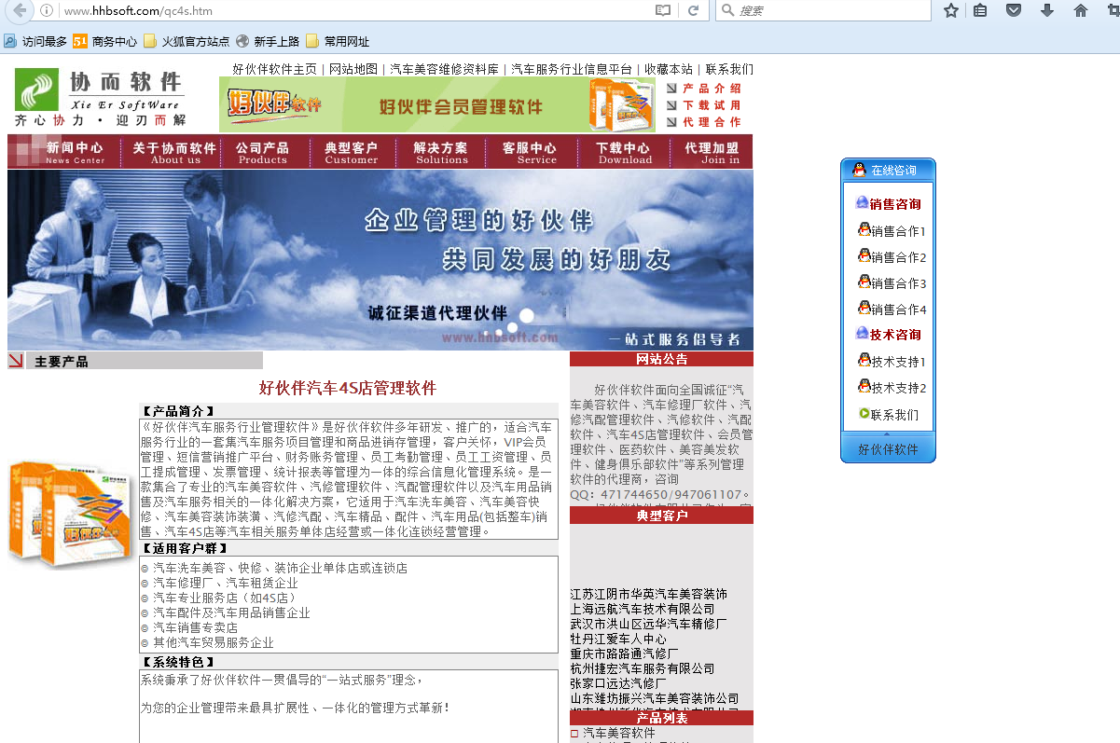The width and height of the screenshot is (1120, 743).
Task: Click the site information icon in address bar
Action: [46, 10]
